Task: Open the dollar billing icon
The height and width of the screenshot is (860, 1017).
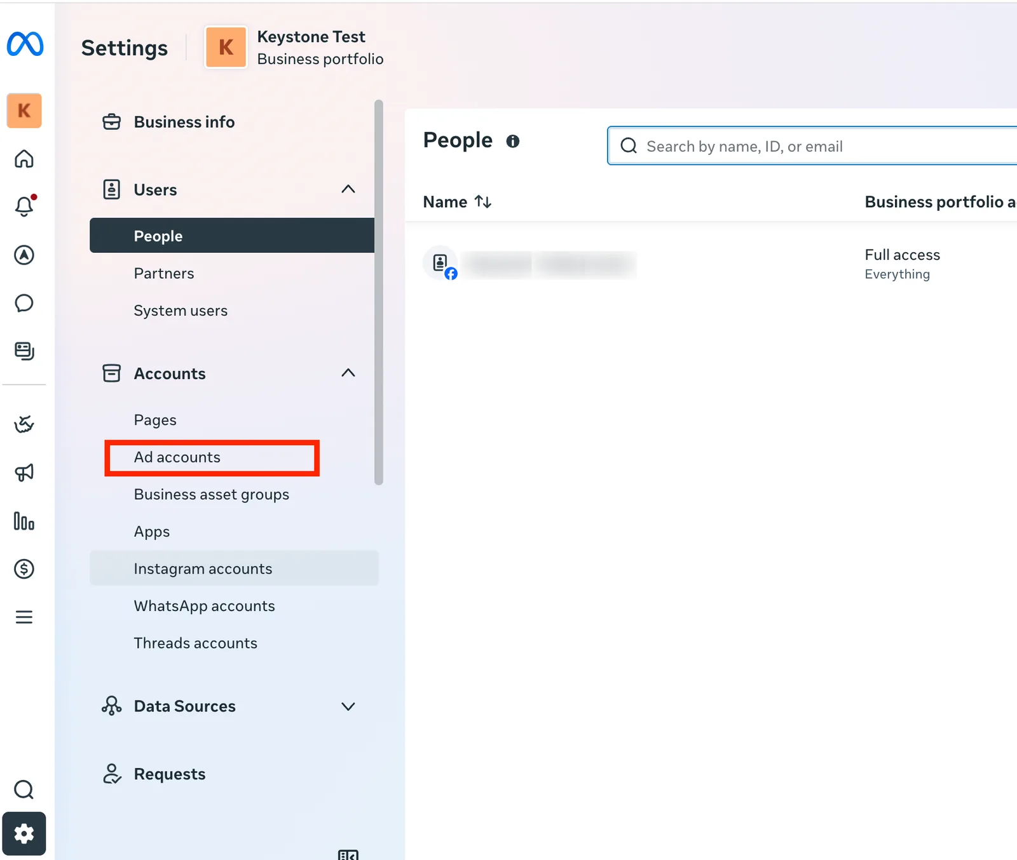Action: [24, 569]
